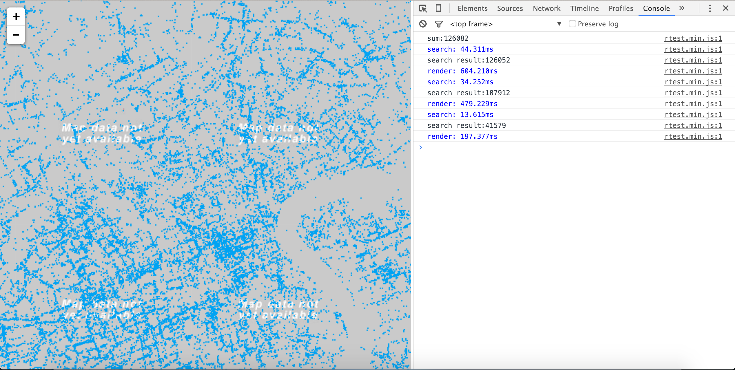Open source link beside render: 604.210ms
The height and width of the screenshot is (370, 735).
(x=693, y=71)
